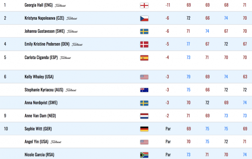Click Georgia Hall's total score -11
252x159 pixels.
click(168, 5)
